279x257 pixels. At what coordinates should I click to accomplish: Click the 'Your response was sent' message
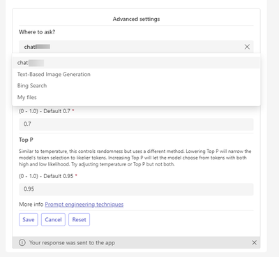click(x=72, y=242)
